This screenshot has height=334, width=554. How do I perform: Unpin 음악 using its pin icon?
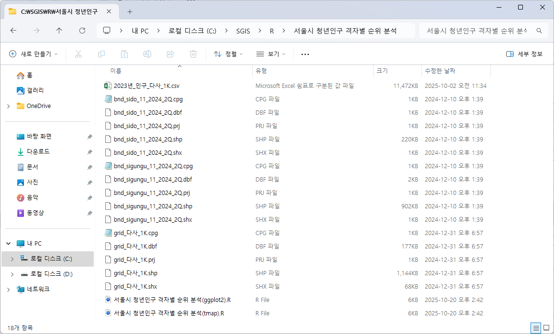click(x=90, y=198)
